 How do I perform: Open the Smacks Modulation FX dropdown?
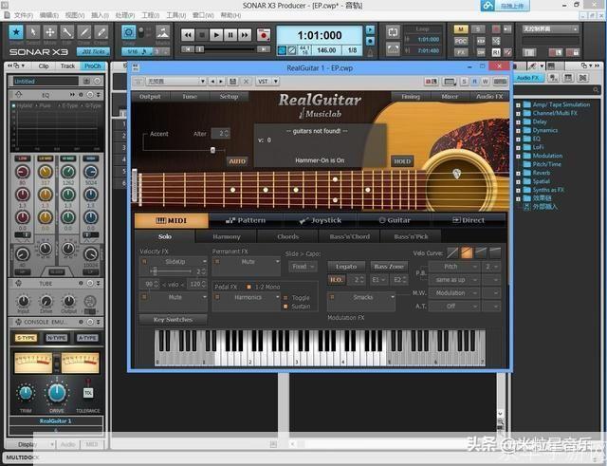click(364, 297)
